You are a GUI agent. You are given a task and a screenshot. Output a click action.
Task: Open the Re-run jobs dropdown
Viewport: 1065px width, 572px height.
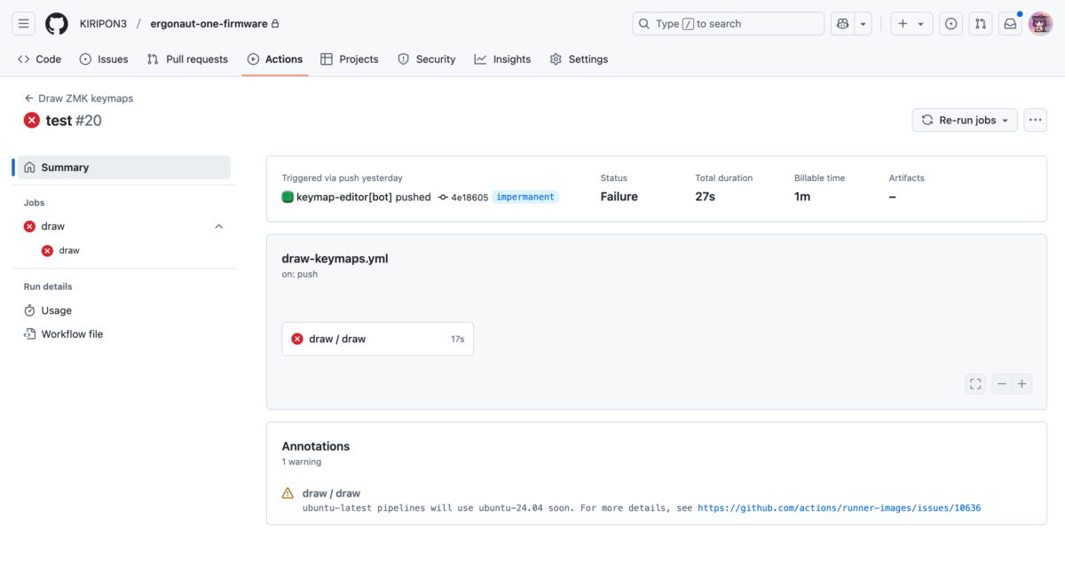[965, 121]
